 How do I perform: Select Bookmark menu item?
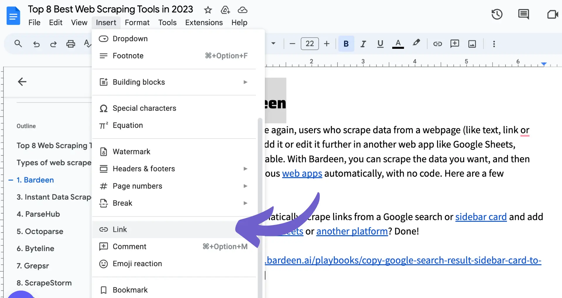tap(174, 290)
